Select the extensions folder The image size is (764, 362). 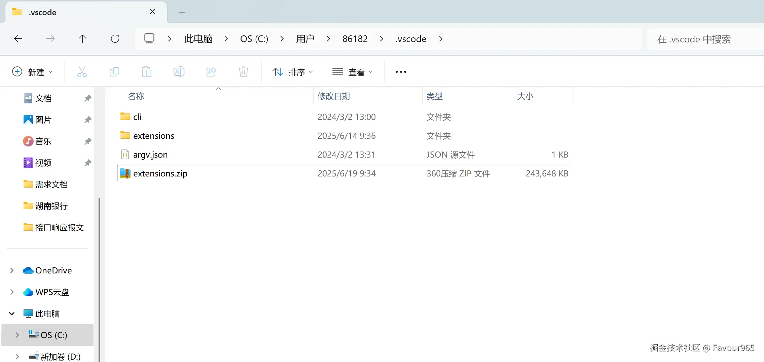344,136
